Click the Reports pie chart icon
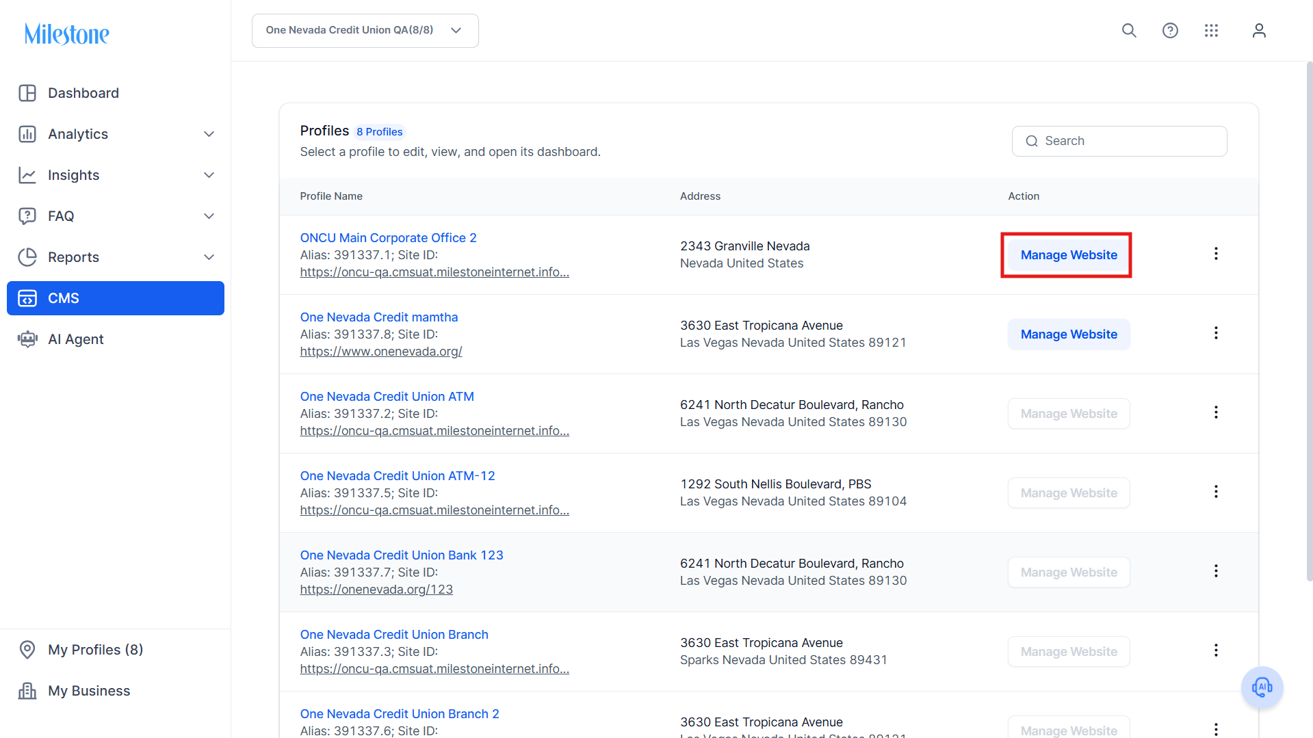This screenshot has height=738, width=1313. (27, 257)
